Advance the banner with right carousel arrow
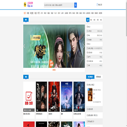Image resolution: width=127 pixels, height=127 pixels. coord(84,46)
